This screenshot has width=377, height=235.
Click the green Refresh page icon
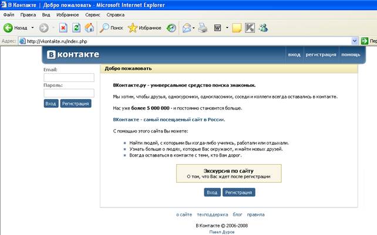point(76,28)
